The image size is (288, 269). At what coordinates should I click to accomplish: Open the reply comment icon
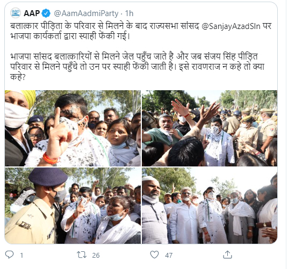coord(9,255)
